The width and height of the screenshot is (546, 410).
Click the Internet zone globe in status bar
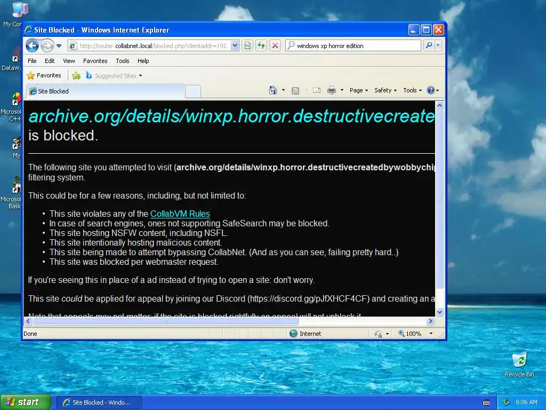point(294,334)
